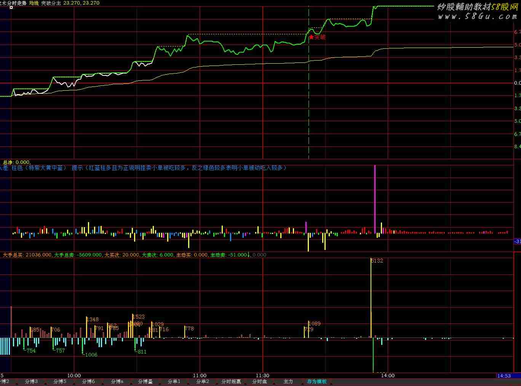Open the 主力 indicator tab
Image resolution: width=521 pixels, height=386 pixels.
[x=288, y=381]
